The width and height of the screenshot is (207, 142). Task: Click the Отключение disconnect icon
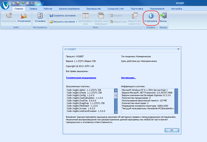tap(23, 16)
